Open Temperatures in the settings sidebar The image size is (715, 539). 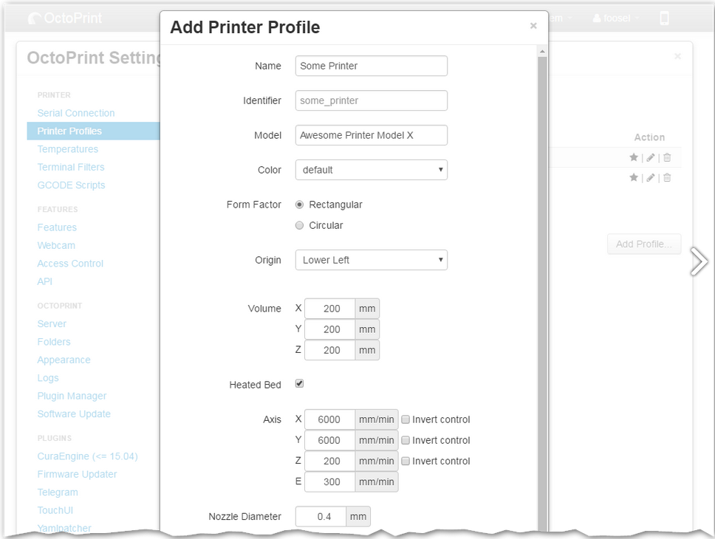(68, 149)
